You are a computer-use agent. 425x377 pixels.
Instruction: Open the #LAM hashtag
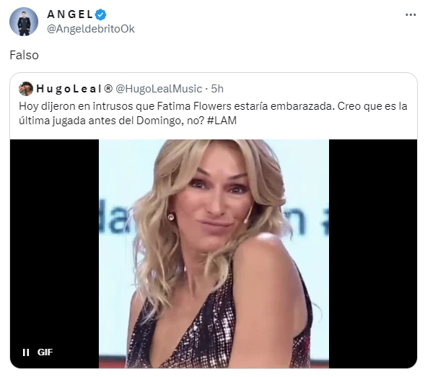click(222, 121)
